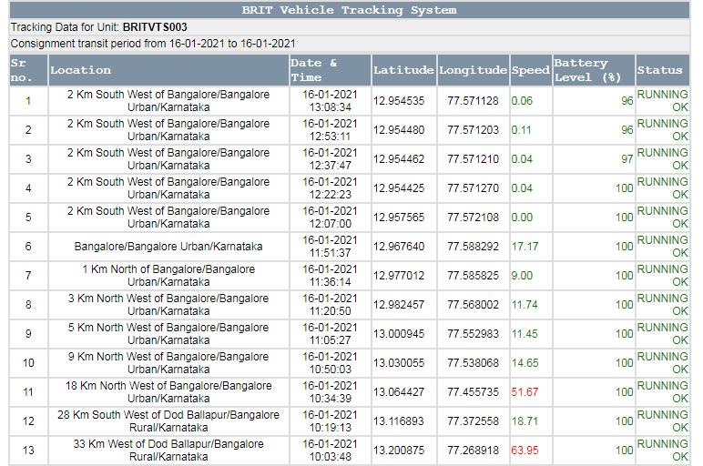Select red speed value 63.95

point(525,451)
